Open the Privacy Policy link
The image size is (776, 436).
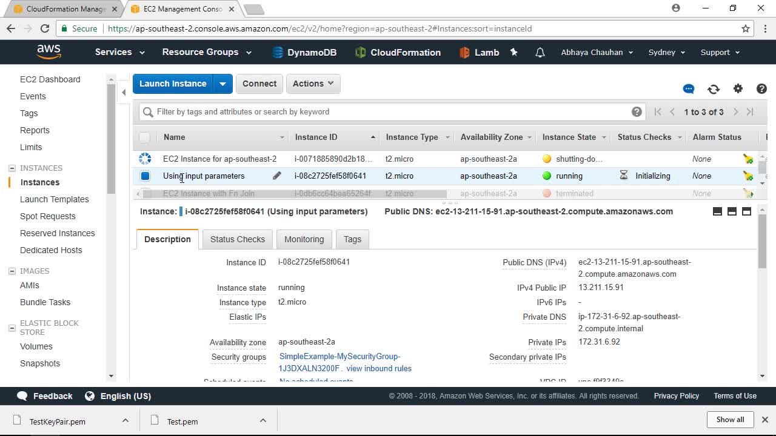tap(677, 396)
